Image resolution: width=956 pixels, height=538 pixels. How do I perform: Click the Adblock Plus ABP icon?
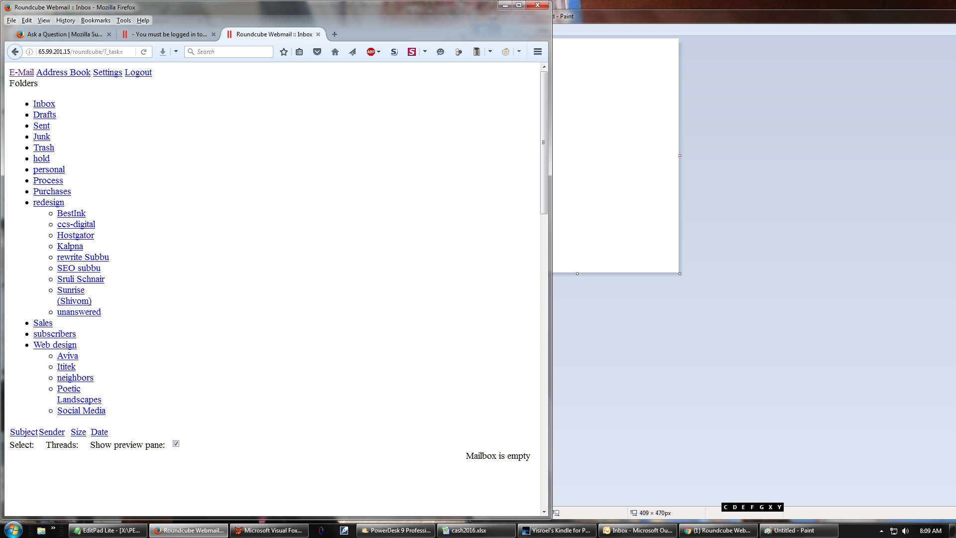tap(370, 52)
